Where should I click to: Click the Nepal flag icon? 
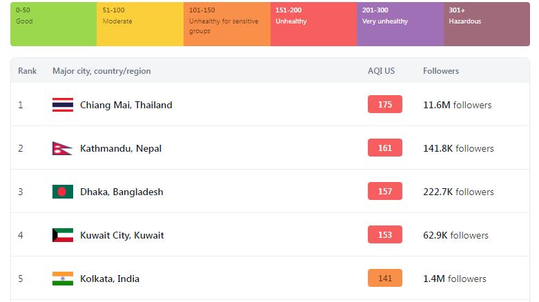tap(62, 148)
